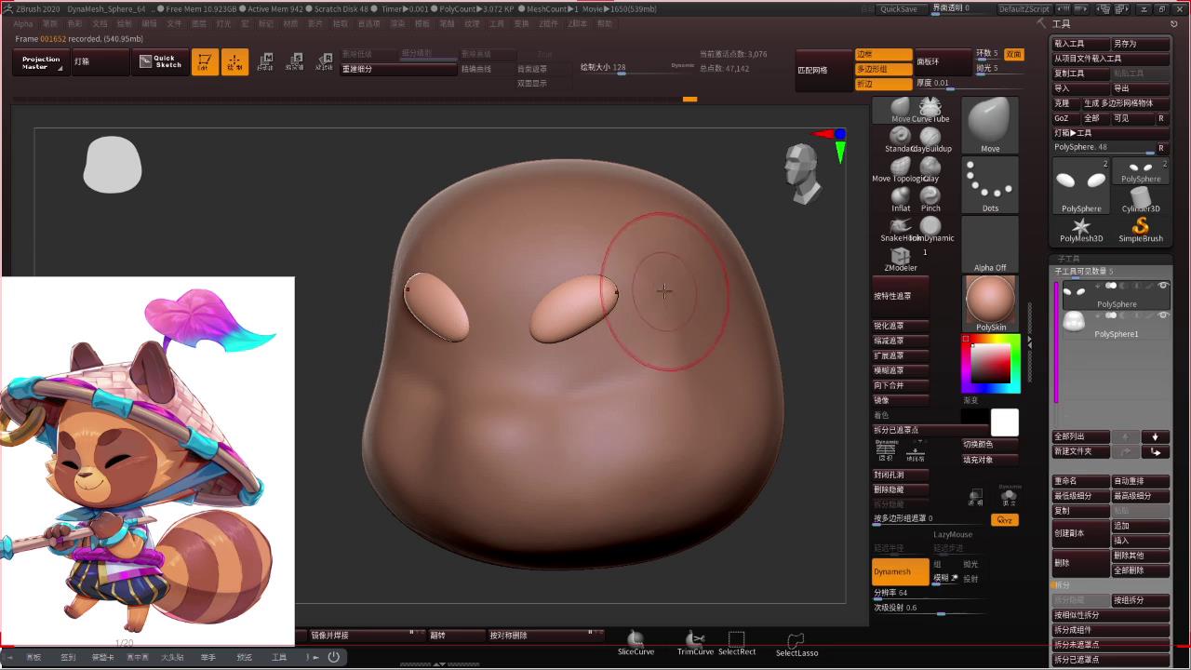Toggle PolySphere1 subtool visibility eye
The image size is (1191, 670).
tap(1163, 315)
